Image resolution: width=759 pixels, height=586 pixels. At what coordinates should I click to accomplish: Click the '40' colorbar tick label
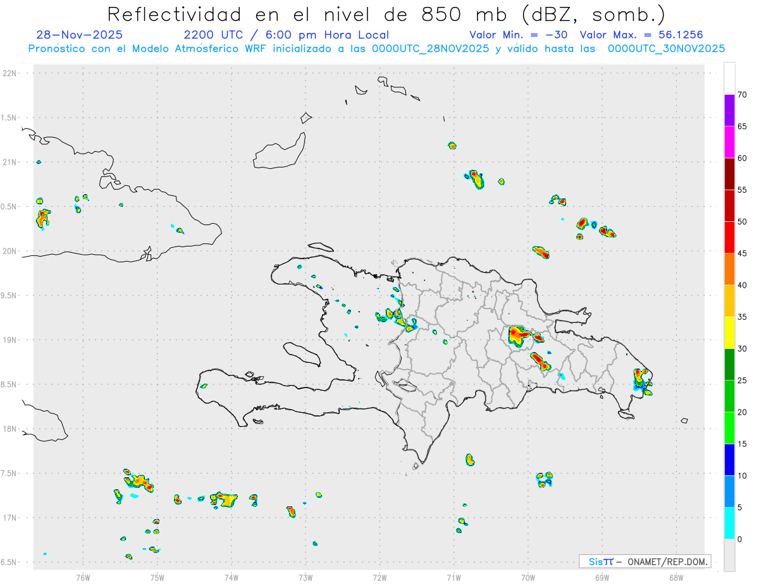[x=743, y=285]
